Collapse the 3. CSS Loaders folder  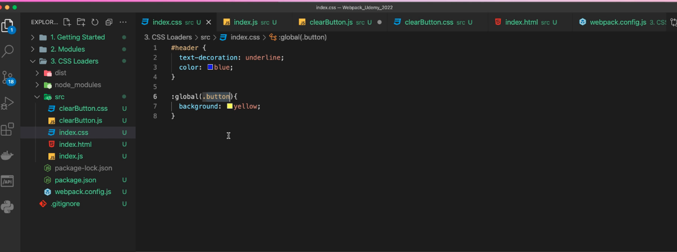tap(78, 61)
